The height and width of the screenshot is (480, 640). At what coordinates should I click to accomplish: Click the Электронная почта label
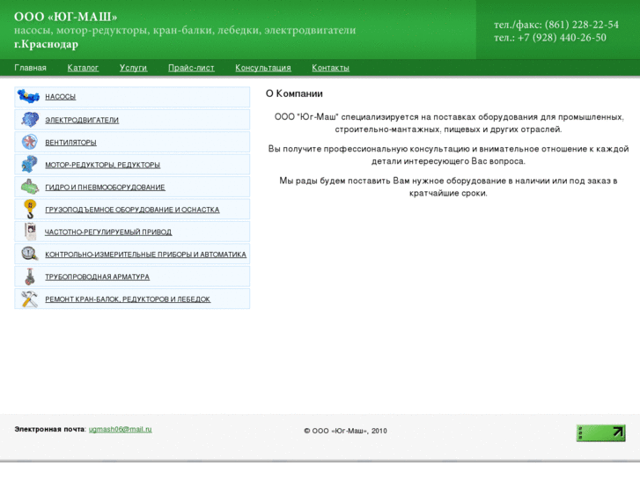point(50,429)
